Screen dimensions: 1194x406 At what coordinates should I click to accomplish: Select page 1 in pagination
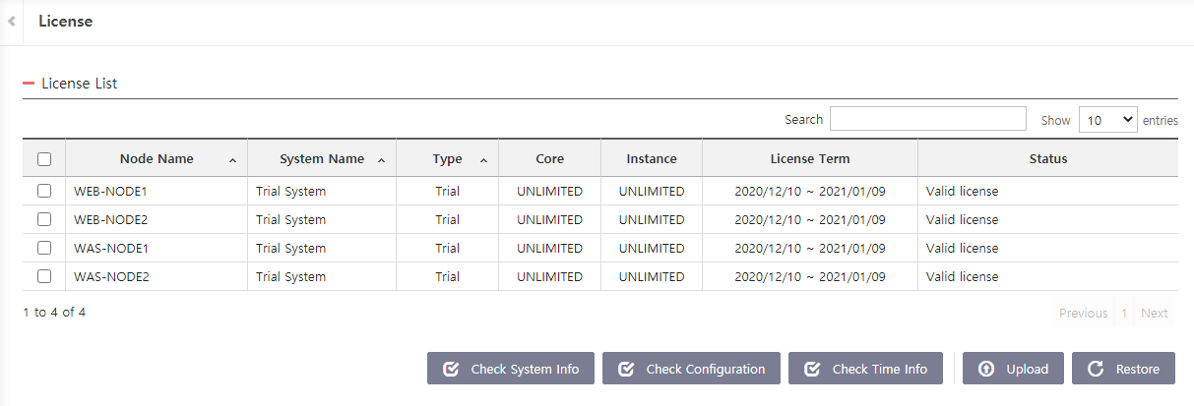[x=1124, y=314]
